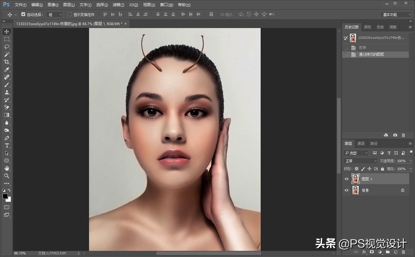Viewport: 415px width, 257px height.
Task: Open the 不透明度 opacity dropdown
Action: 411,161
